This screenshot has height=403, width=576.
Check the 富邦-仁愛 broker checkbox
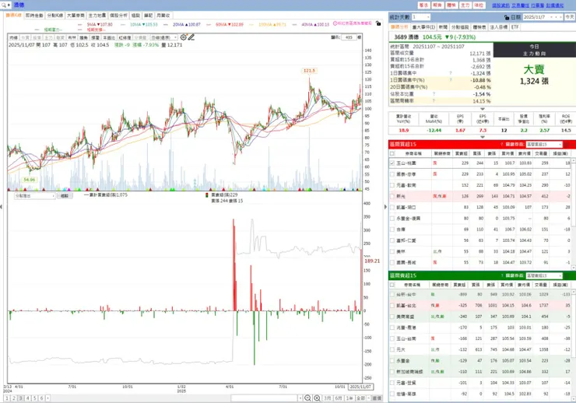tap(392, 240)
